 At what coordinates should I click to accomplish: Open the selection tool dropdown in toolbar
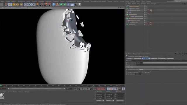(x=6, y=5)
